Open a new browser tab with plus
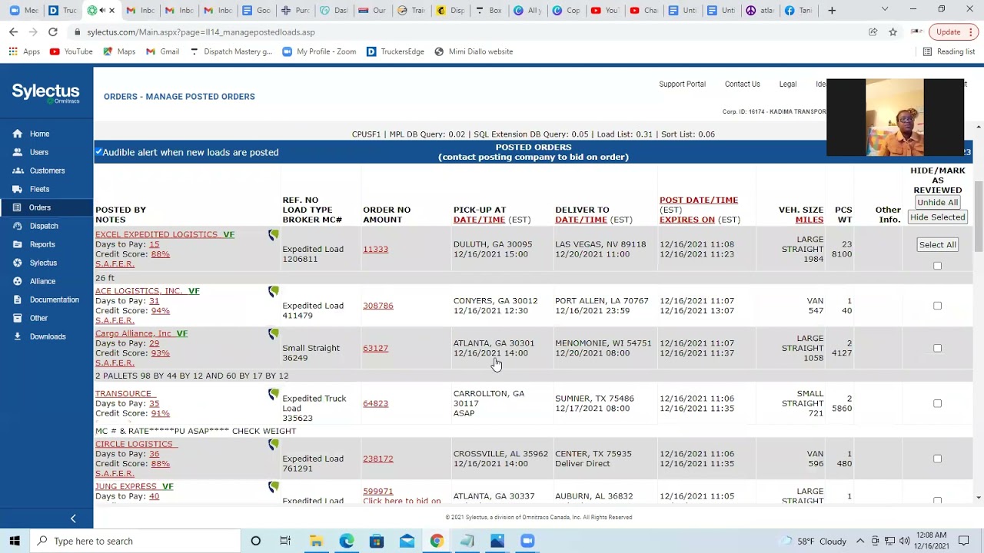 click(x=832, y=10)
